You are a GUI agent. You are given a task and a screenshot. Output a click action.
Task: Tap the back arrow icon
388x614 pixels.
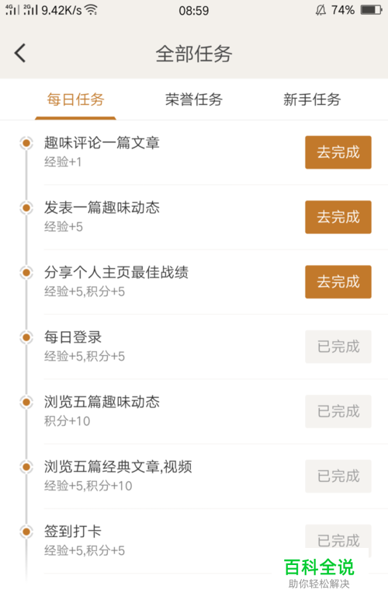20,53
